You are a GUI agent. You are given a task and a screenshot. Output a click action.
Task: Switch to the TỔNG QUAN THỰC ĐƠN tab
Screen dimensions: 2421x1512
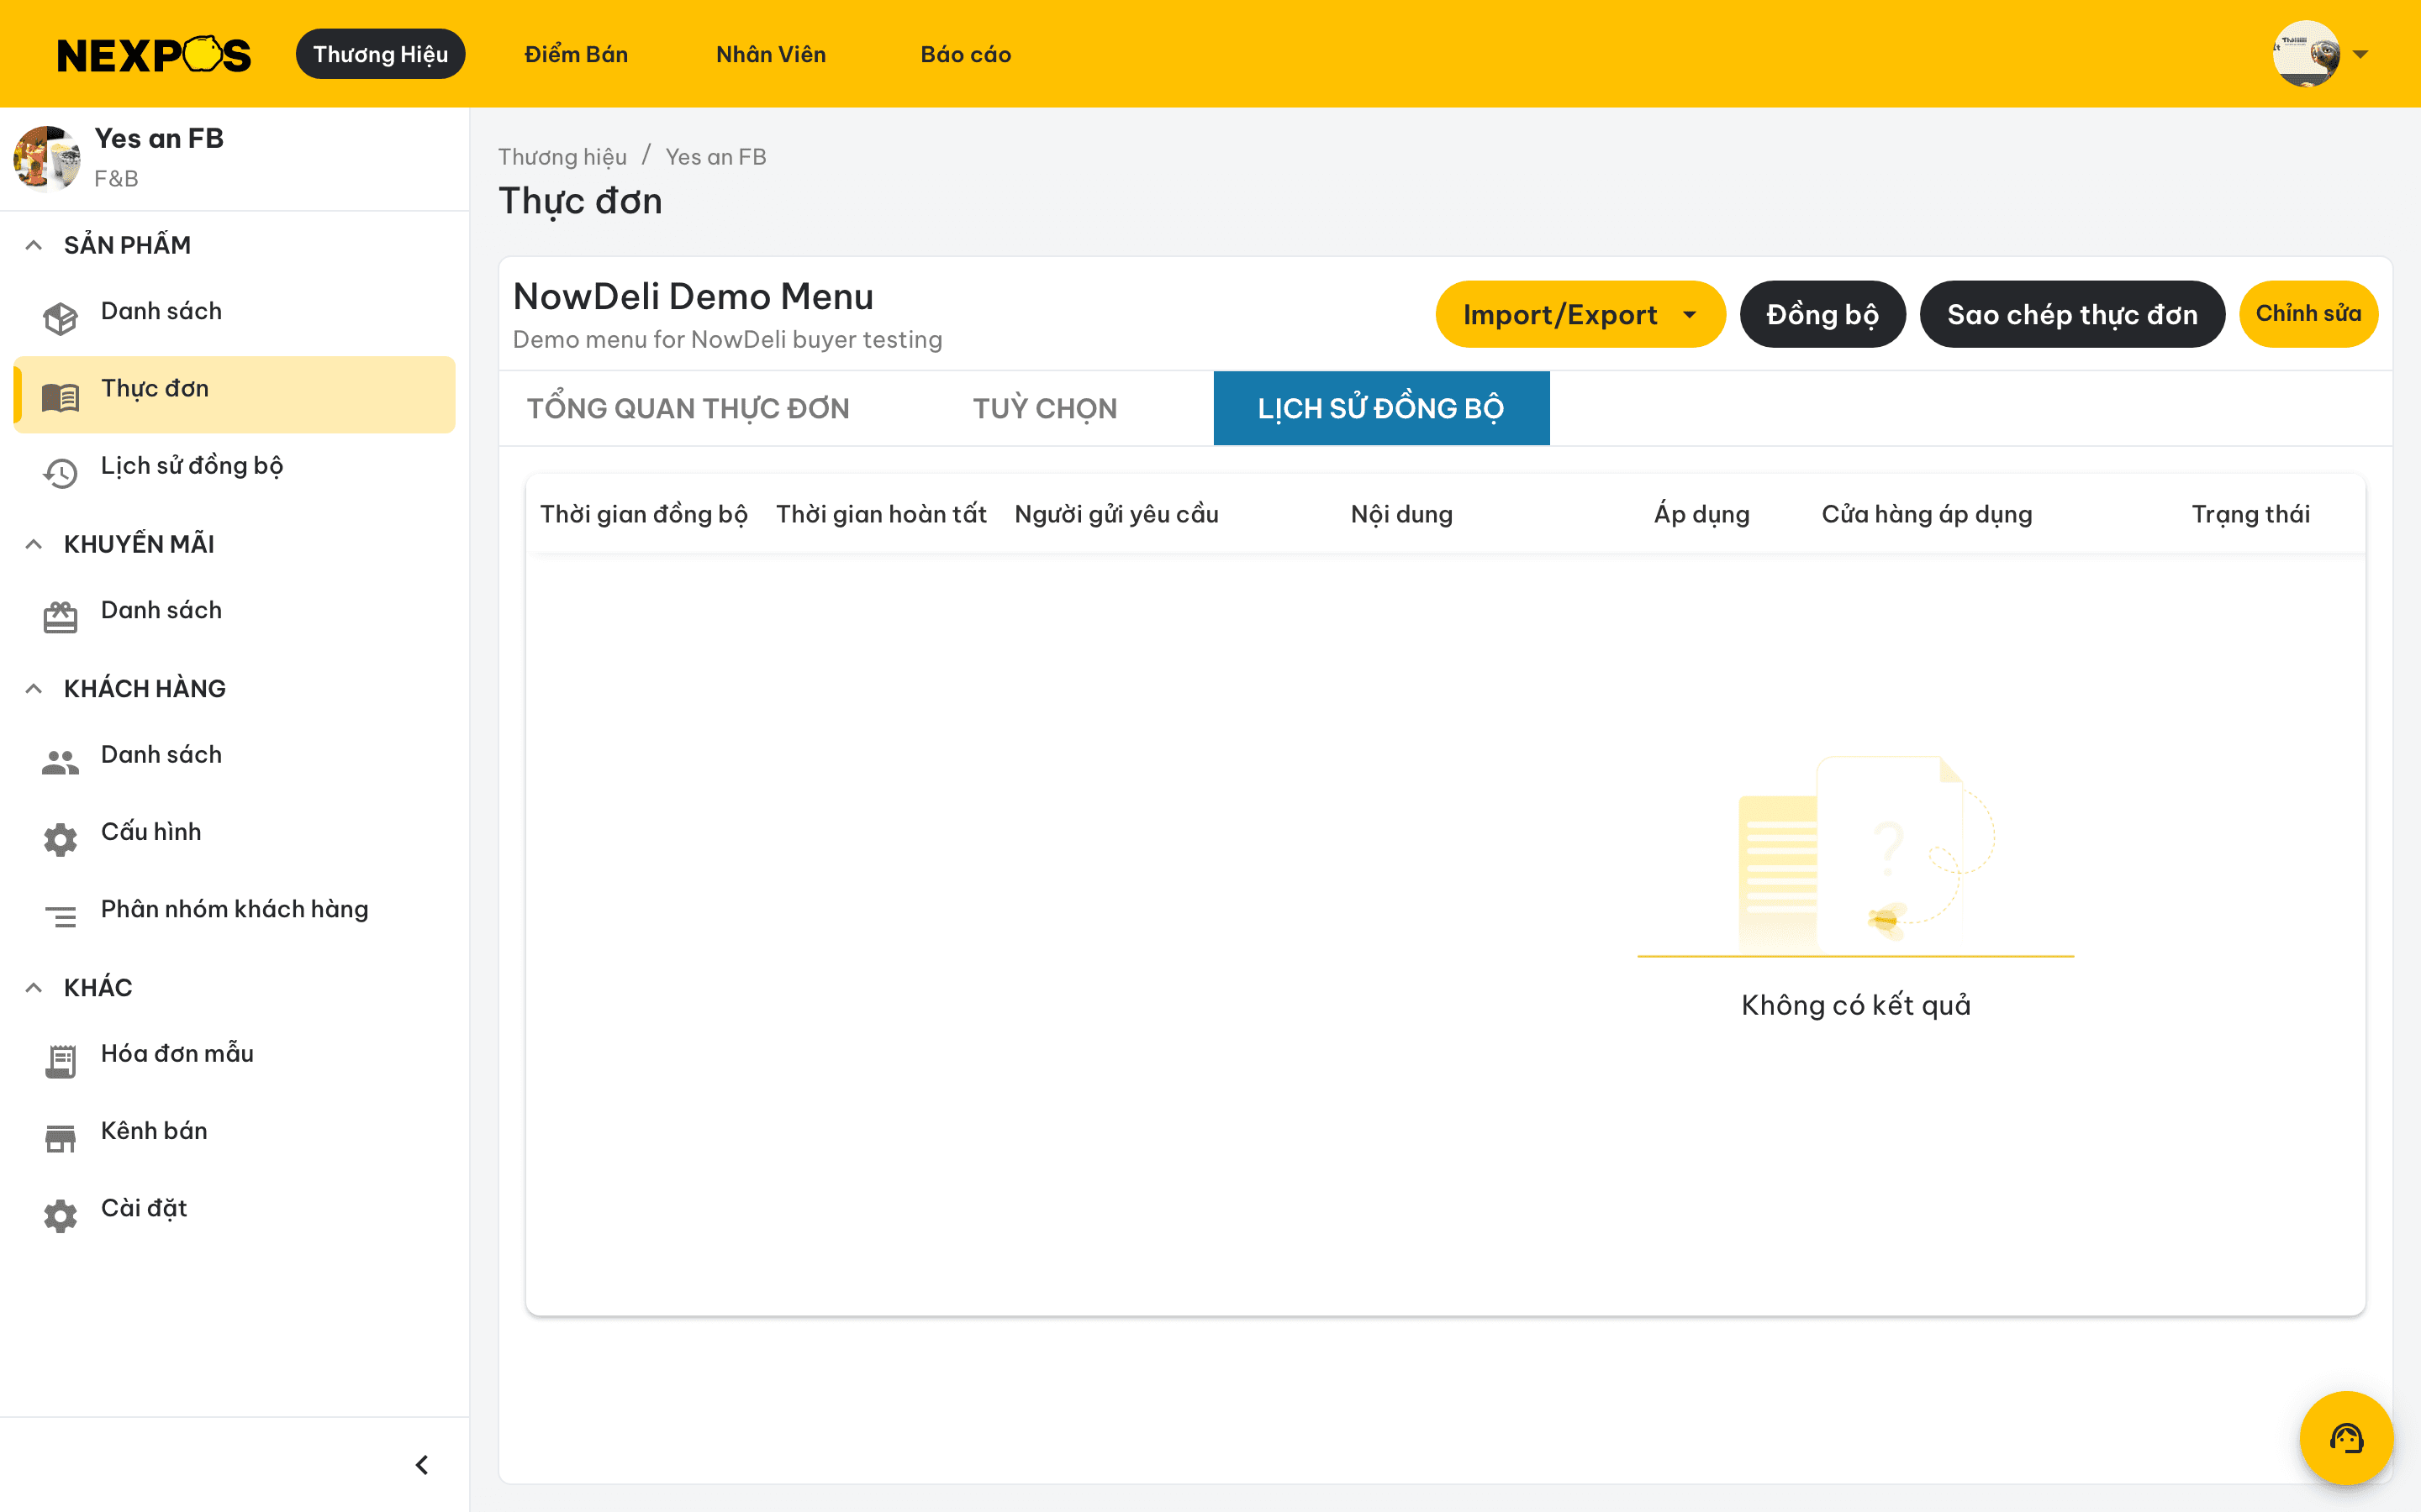(x=688, y=408)
